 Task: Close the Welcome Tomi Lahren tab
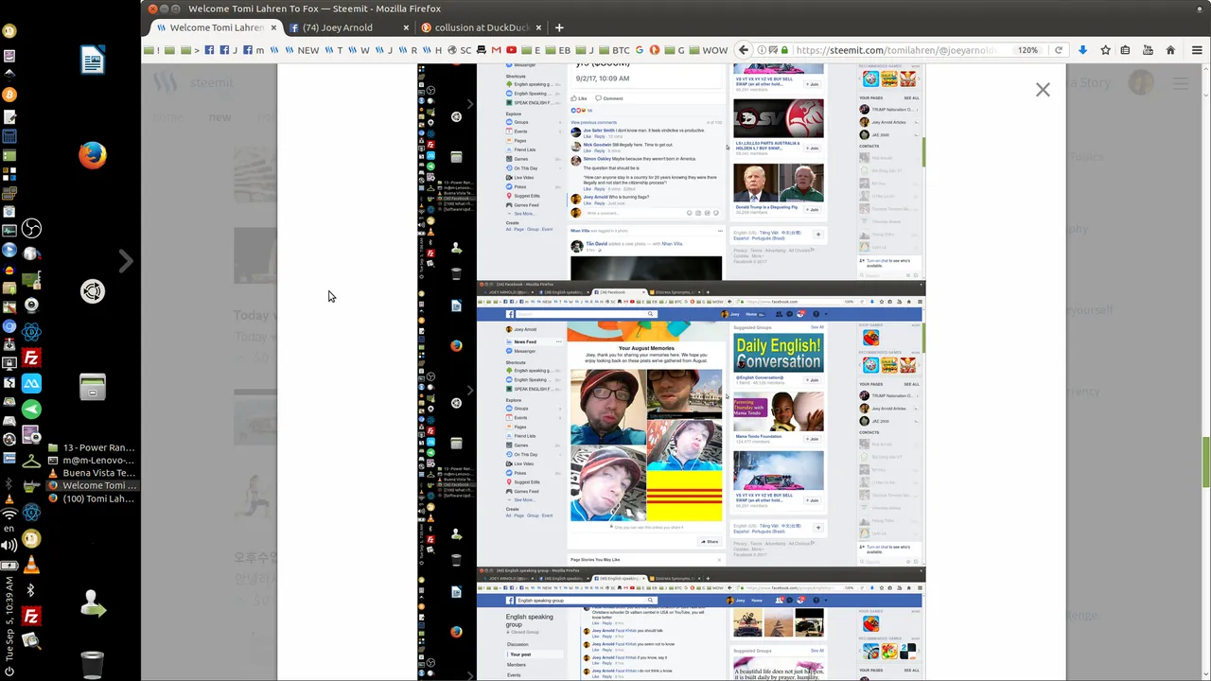point(274,27)
